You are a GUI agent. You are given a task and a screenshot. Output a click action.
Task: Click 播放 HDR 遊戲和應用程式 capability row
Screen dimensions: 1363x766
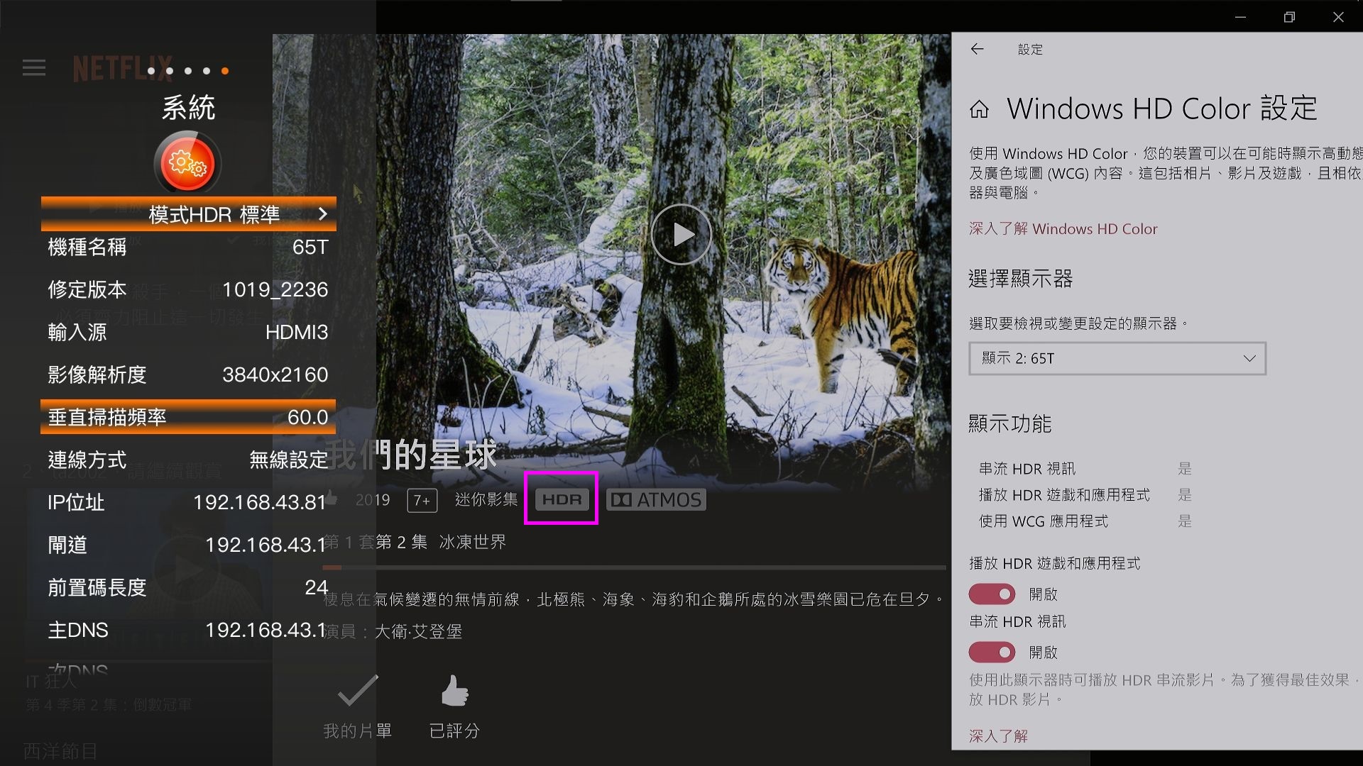[x=1085, y=495]
